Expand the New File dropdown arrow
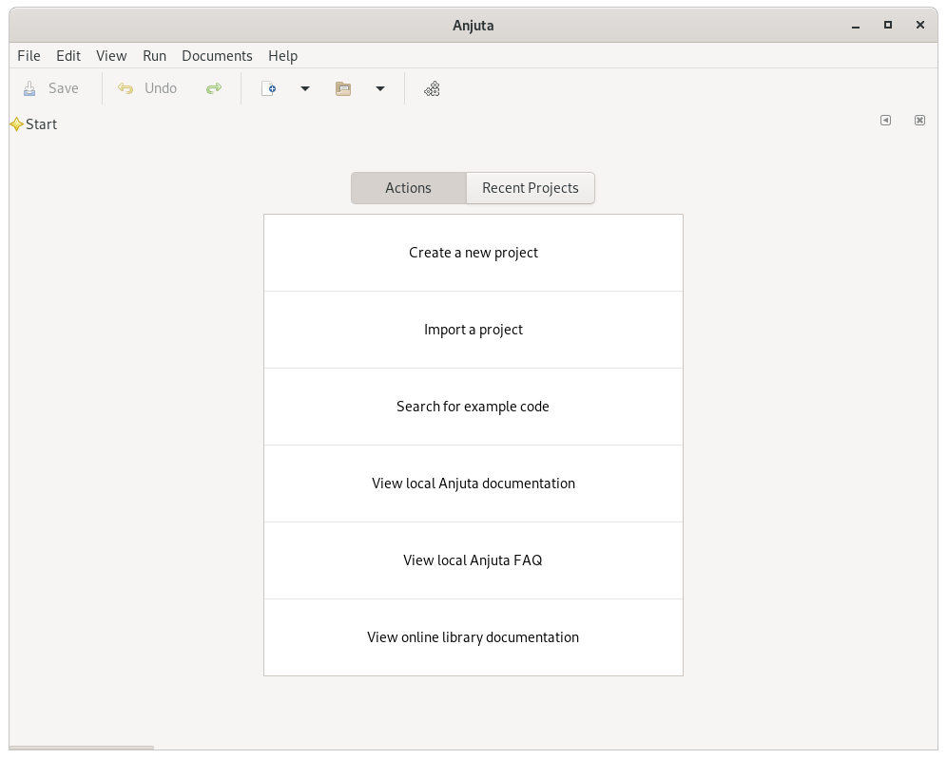Viewport: 947px width, 759px height. [x=305, y=88]
